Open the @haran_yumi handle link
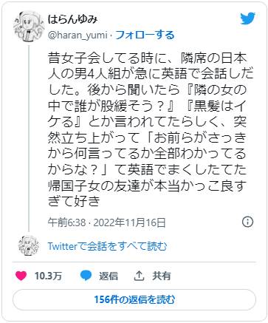The width and height of the screenshot is (268, 323). tap(78, 35)
